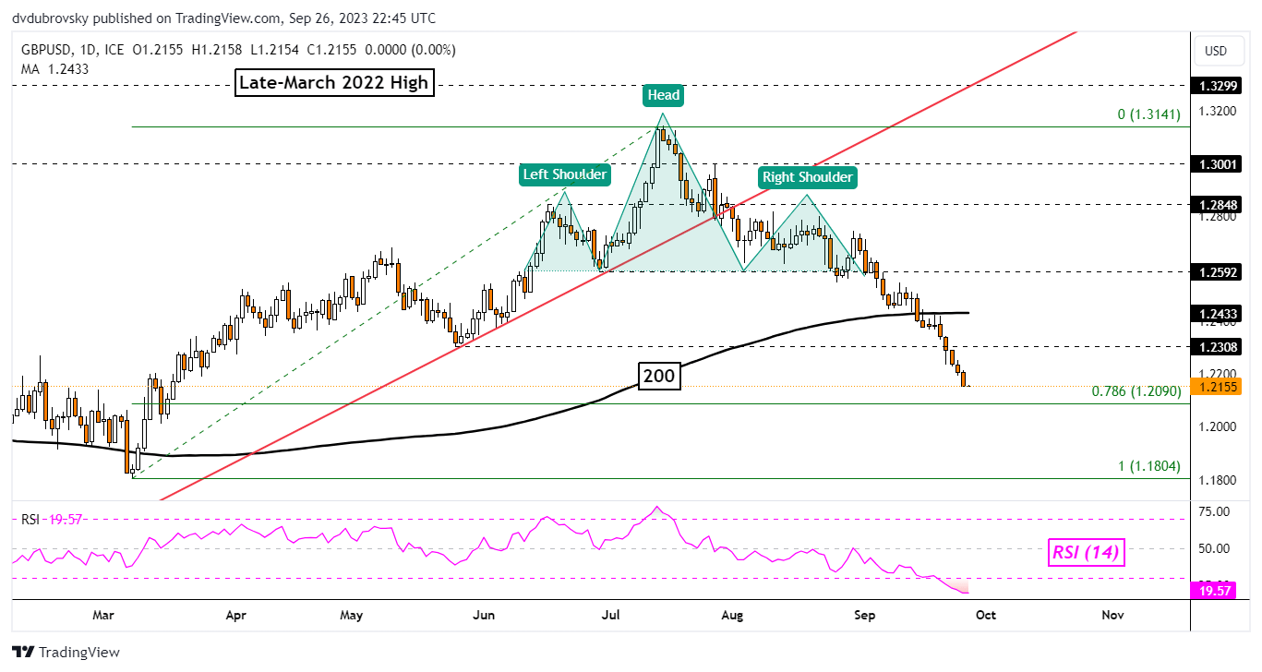The width and height of the screenshot is (1262, 672).
Task: Click the TradingView logo icon
Action: pos(24,652)
